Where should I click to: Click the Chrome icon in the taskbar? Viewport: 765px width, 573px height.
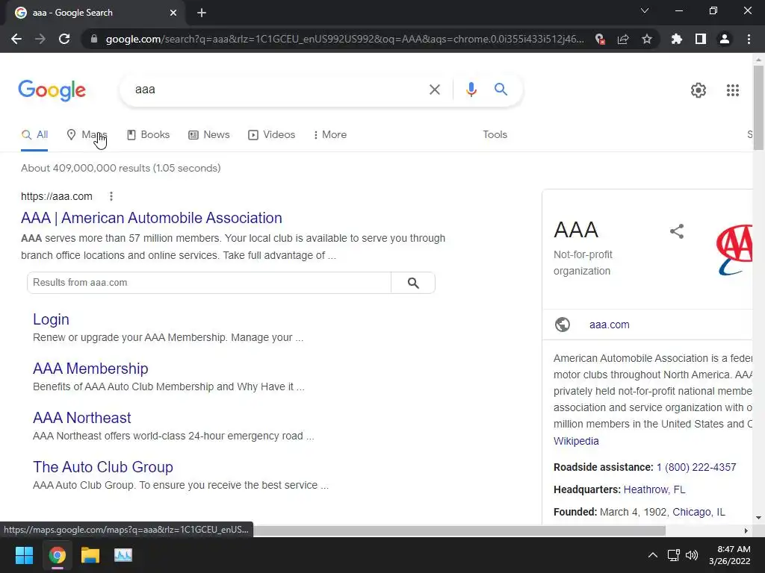coord(57,555)
